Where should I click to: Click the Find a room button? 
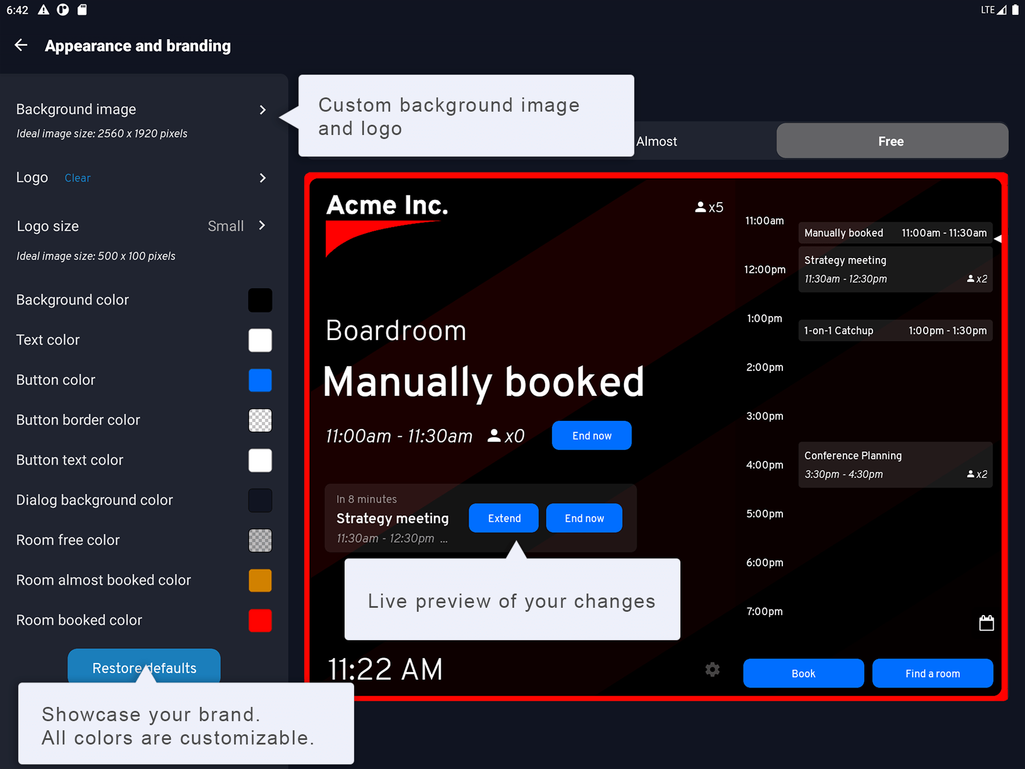click(933, 673)
